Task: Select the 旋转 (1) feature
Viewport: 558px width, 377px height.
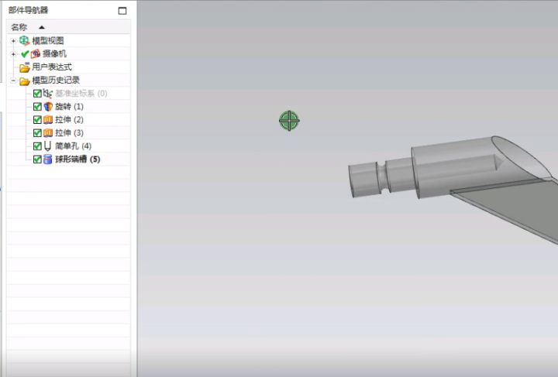Action: 70,107
